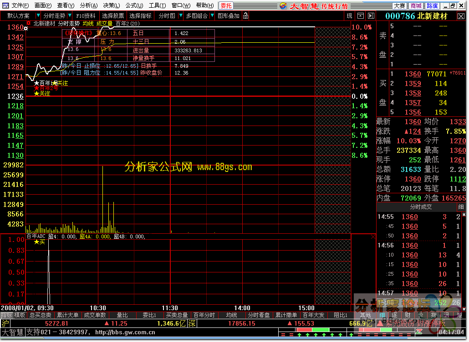The image size is (469, 342).
Task: Click the 商城 button in title bar
Action: click(416, 5)
